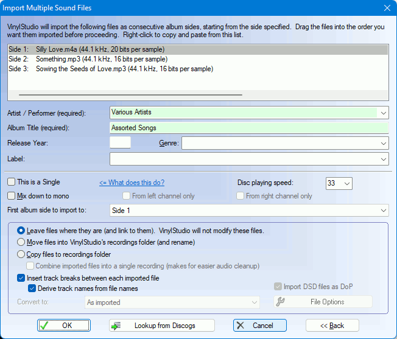Open the Disc playing speed dropdown

347,183
